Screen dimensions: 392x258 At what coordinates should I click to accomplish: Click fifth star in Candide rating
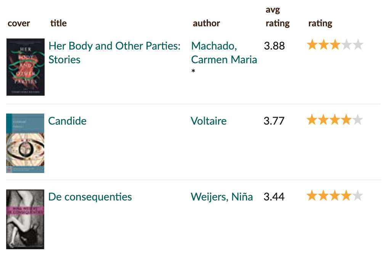[358, 120]
